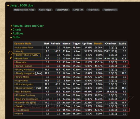The height and width of the screenshot is (119, 140).
Task: Collapse the Janp : 9000 dps section
Action: [x=8, y=6]
